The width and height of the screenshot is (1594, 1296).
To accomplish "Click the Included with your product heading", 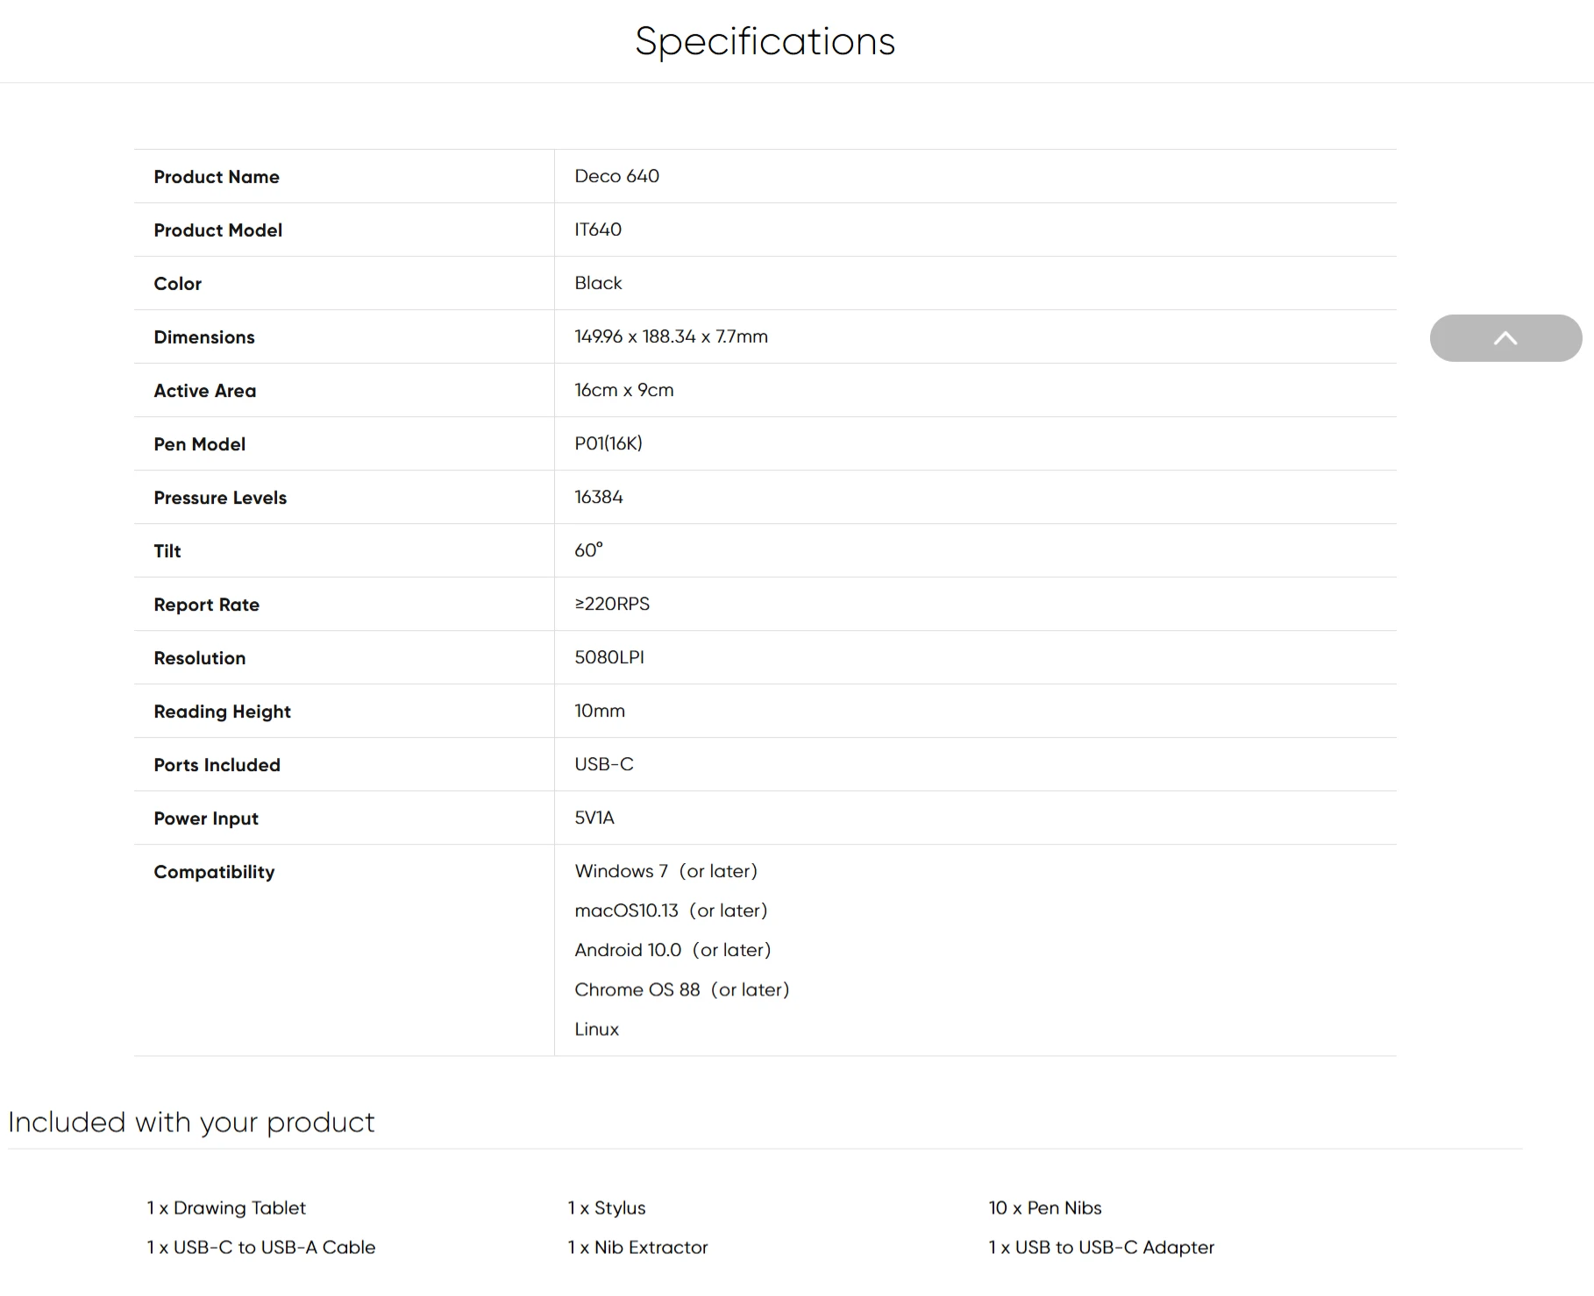I will tap(191, 1122).
